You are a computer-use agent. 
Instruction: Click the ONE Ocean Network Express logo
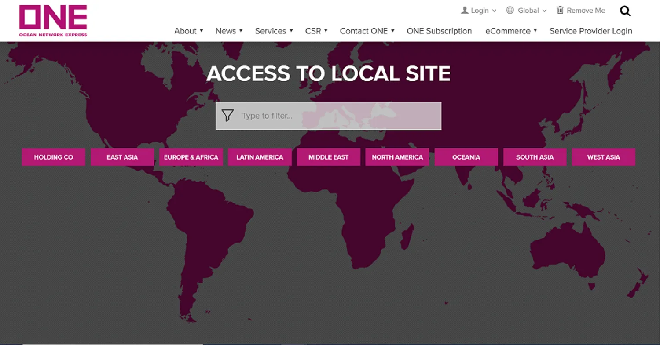point(53,21)
